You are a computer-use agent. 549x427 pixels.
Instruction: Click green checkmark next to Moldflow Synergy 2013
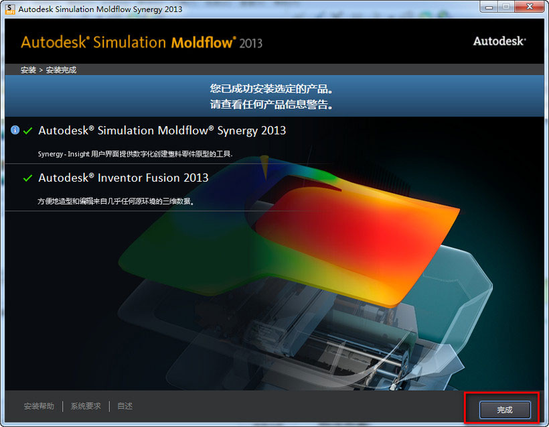click(x=27, y=131)
